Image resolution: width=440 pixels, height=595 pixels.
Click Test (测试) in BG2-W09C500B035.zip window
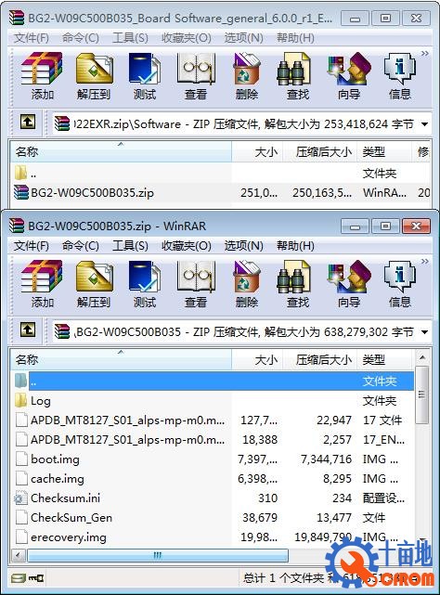pos(145,284)
